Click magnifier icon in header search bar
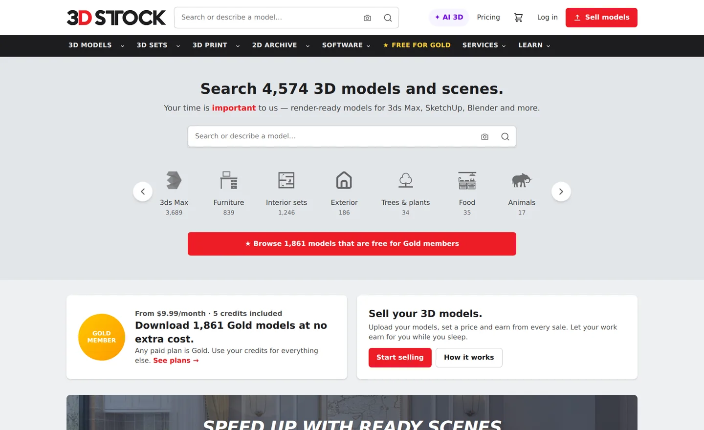Viewport: 704px width, 430px height. tap(388, 18)
